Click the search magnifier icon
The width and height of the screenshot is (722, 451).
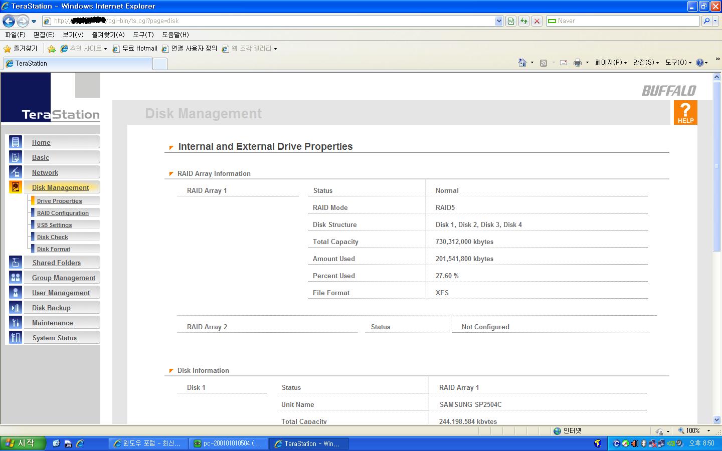click(706, 21)
